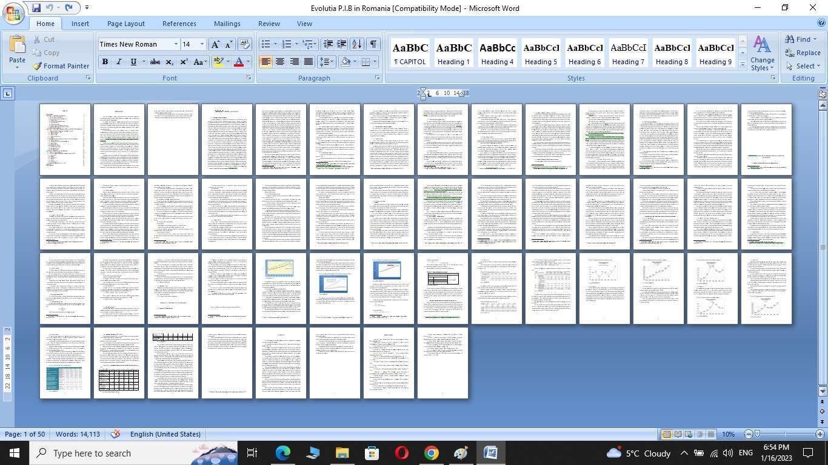Open the Office Button menu

pos(13,13)
